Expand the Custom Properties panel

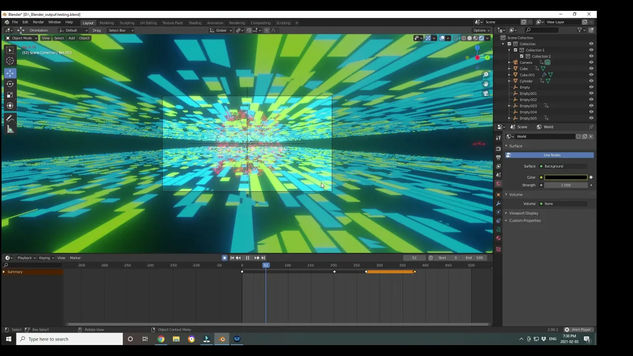(525, 221)
